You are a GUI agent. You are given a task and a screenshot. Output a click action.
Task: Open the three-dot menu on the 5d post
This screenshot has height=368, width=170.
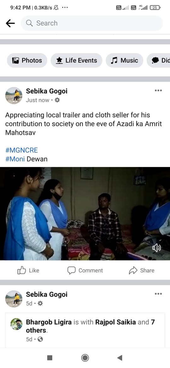[158, 294]
